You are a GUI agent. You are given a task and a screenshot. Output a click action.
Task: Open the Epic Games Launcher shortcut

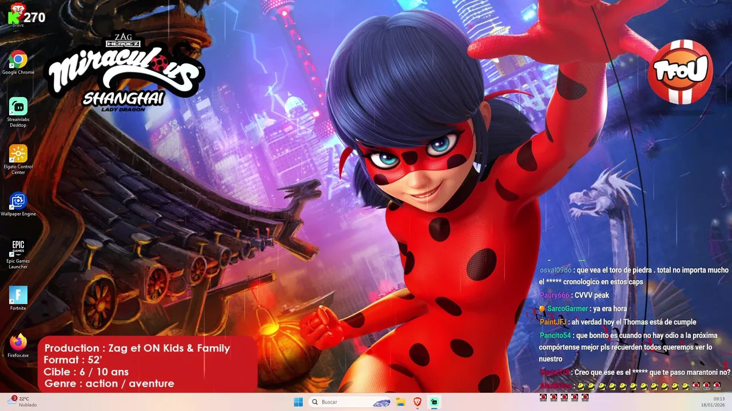18,254
